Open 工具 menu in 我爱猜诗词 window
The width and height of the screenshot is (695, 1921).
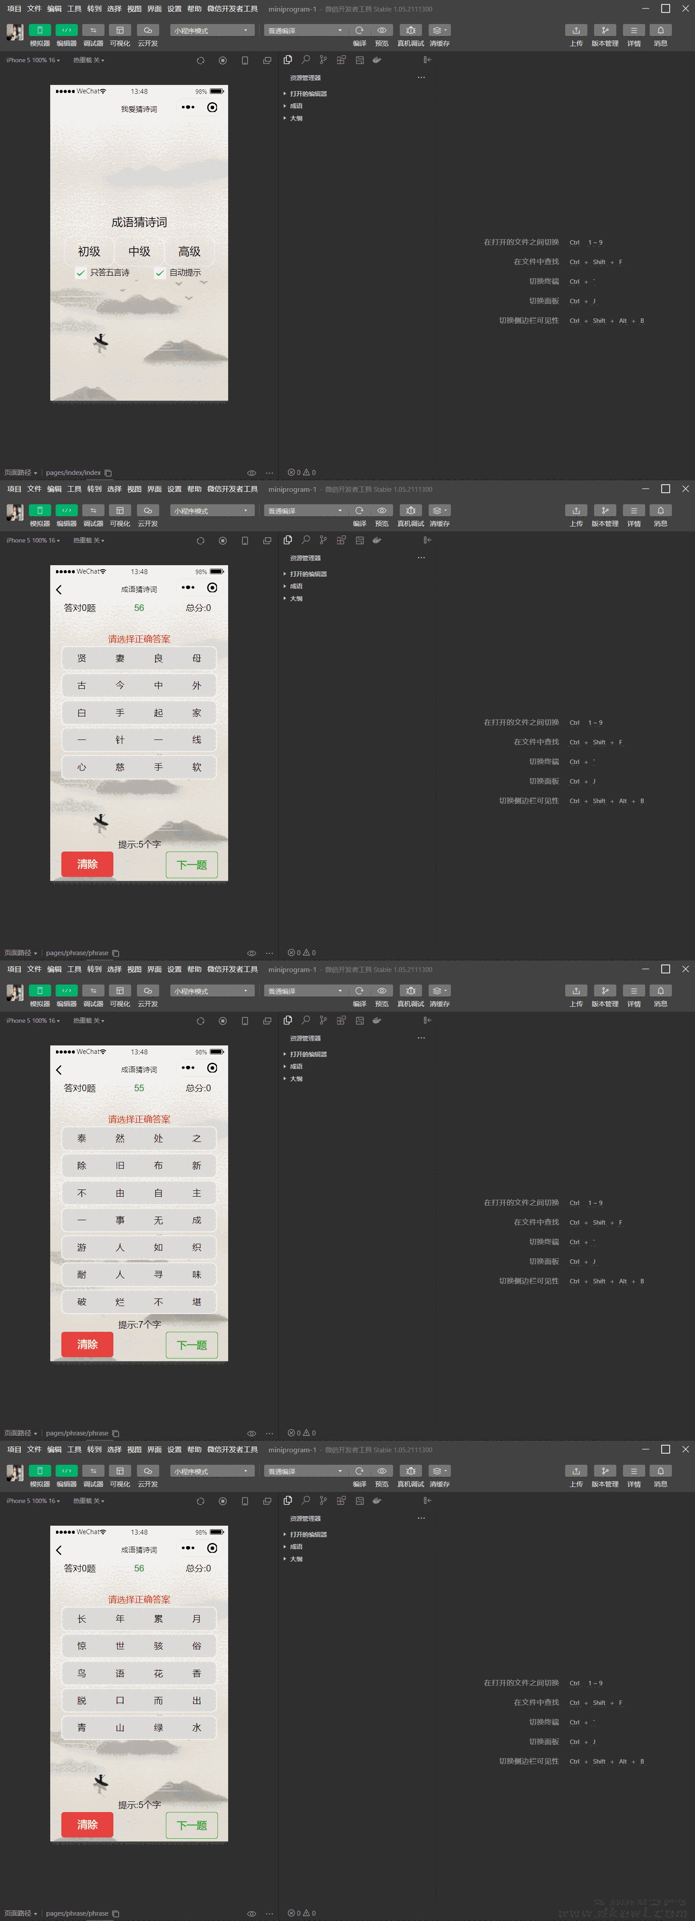click(75, 9)
